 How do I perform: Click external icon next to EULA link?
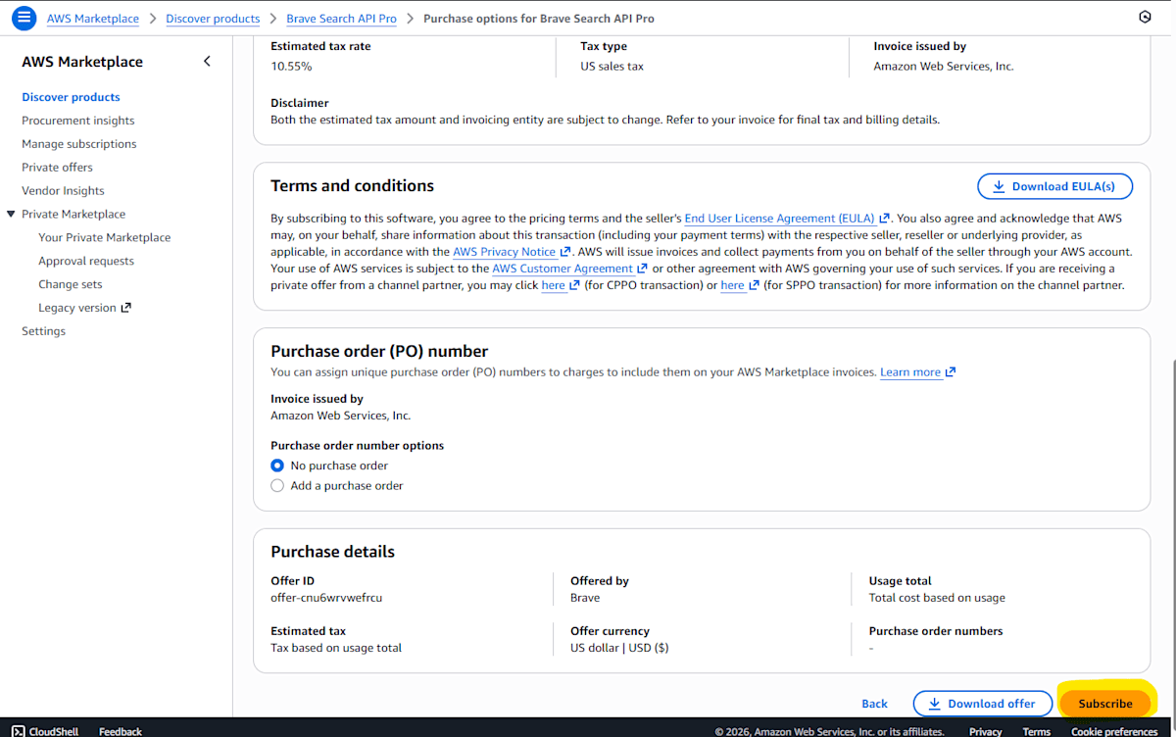(885, 219)
